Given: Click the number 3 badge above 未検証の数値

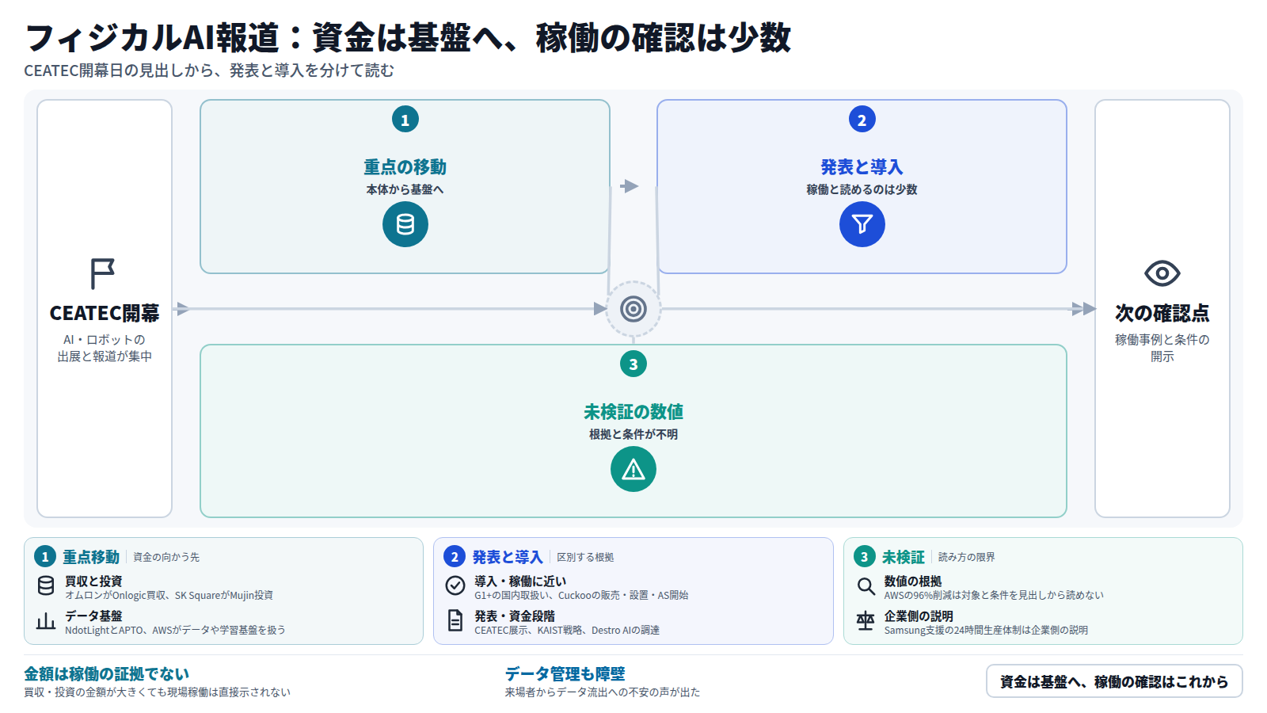Looking at the screenshot, I should point(633,364).
